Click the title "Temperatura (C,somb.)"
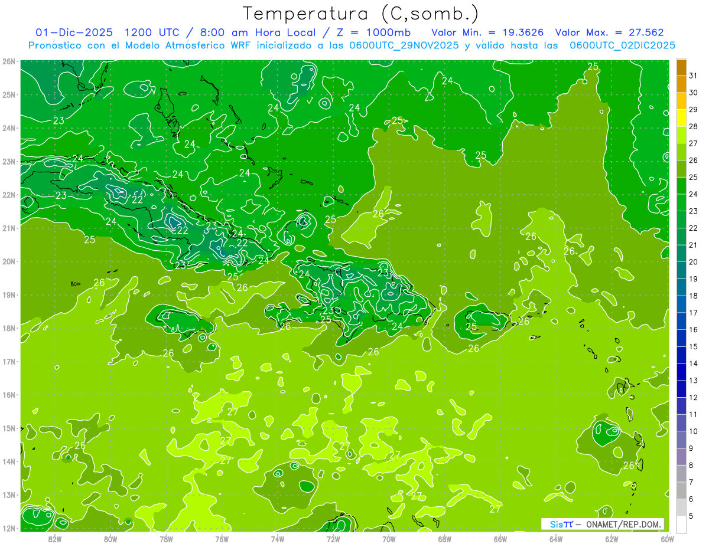Screen dimensions: 709x547 point(360,14)
